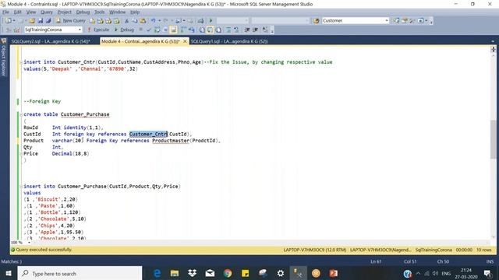This screenshot has width=499, height=280.
Task: Open the Edit menu
Action: click(x=17, y=12)
